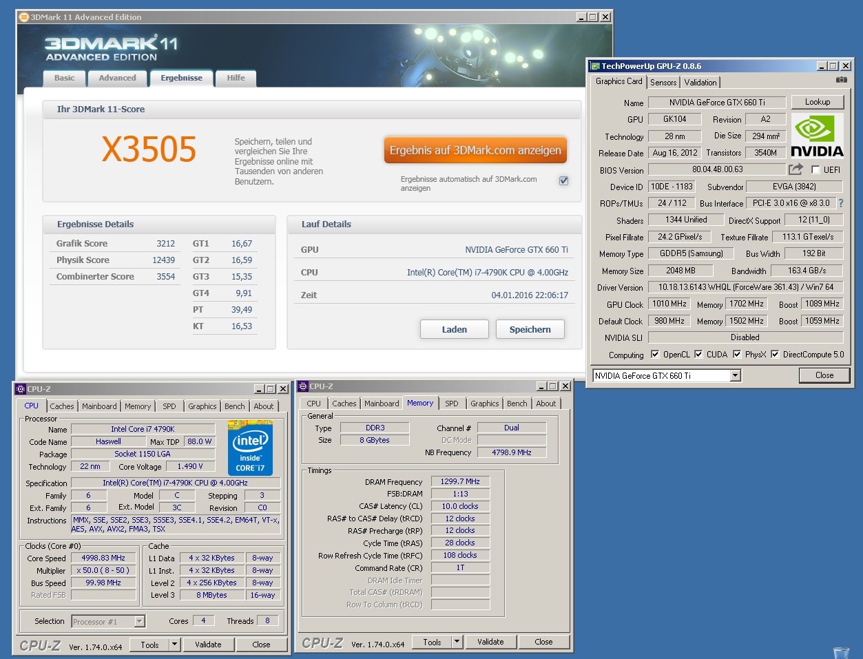Open Bench tab in right CPU-Z window
Screen dimensions: 863x659
(x=517, y=404)
